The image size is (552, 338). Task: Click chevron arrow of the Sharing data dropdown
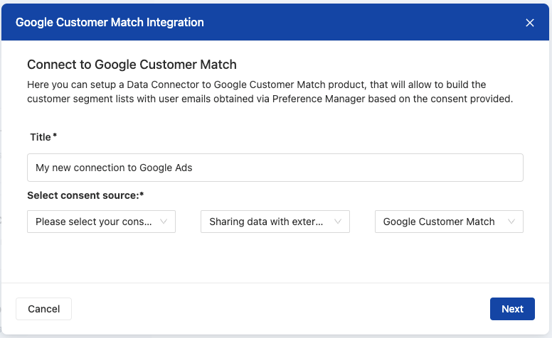tap(338, 222)
